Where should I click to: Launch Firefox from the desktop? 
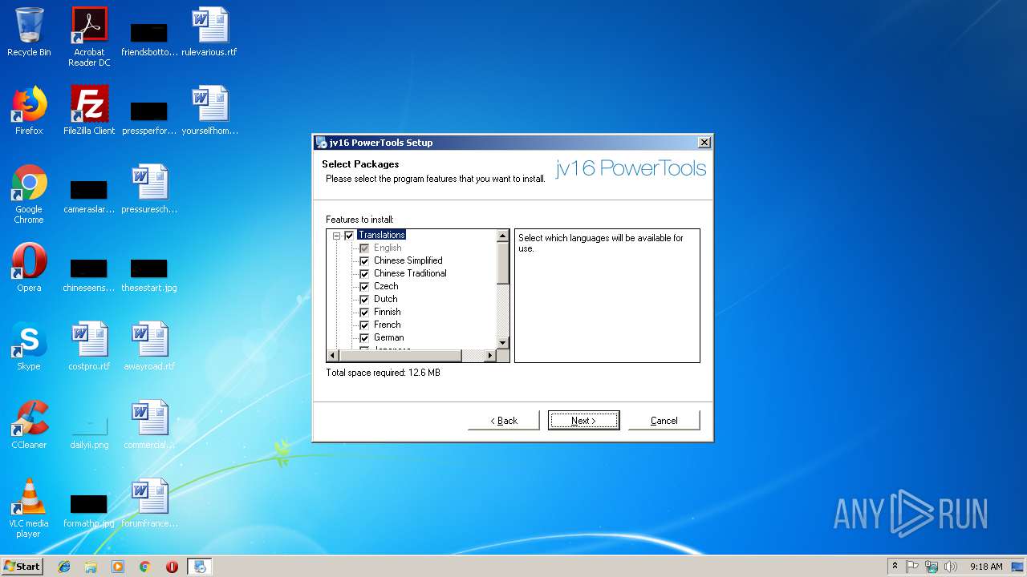[x=29, y=111]
